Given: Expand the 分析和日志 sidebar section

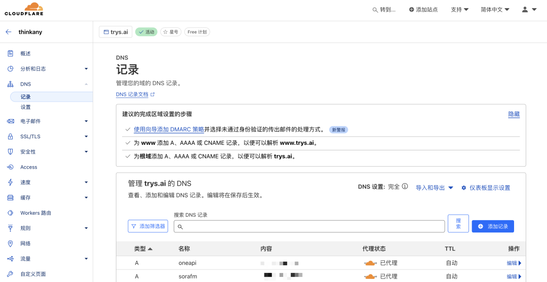Looking at the screenshot, I should pyautogui.click(x=86, y=69).
